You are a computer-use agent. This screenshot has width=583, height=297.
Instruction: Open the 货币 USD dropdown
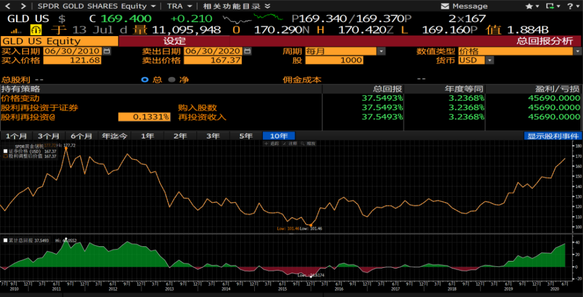(490, 60)
